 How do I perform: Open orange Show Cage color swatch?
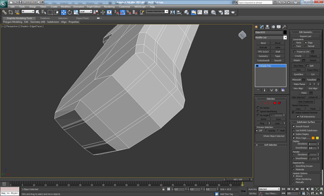point(313,138)
